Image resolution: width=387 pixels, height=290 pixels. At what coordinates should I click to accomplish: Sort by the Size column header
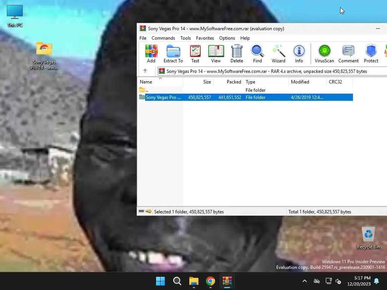[x=198, y=82]
